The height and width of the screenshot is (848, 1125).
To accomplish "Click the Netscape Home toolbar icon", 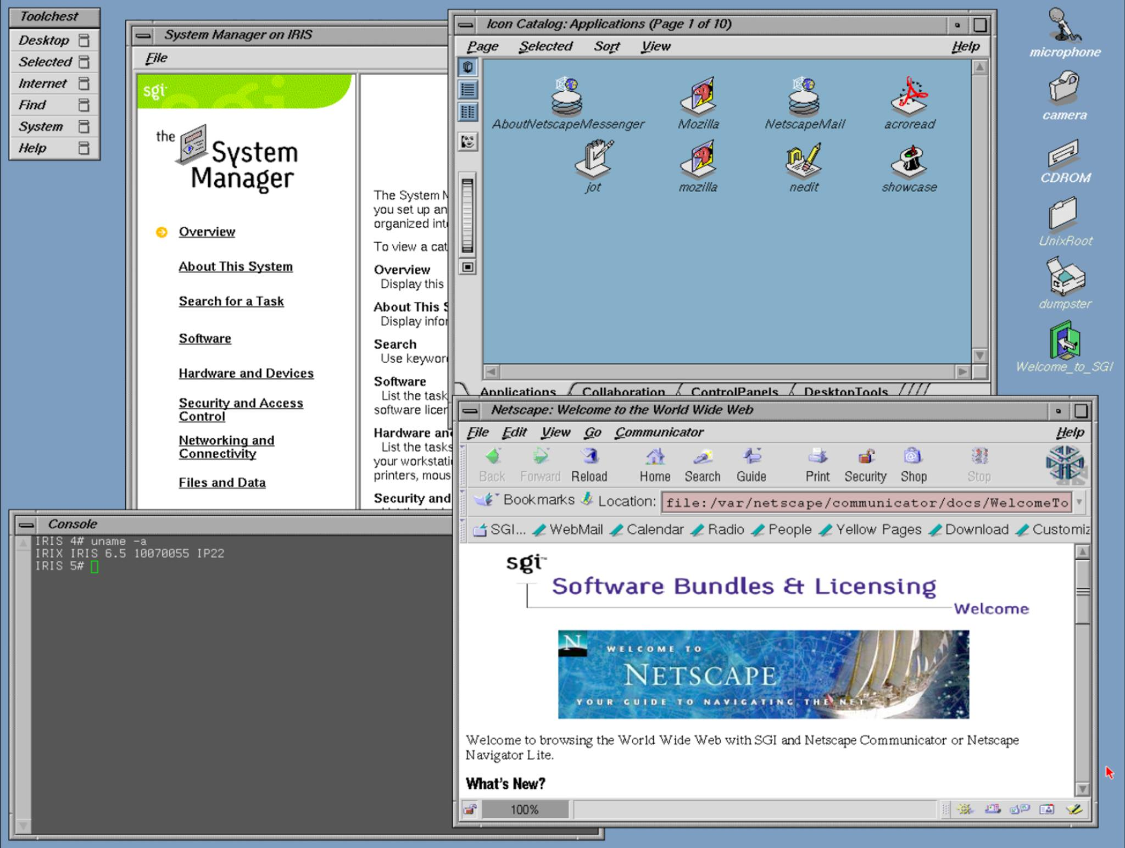I will 655,458.
